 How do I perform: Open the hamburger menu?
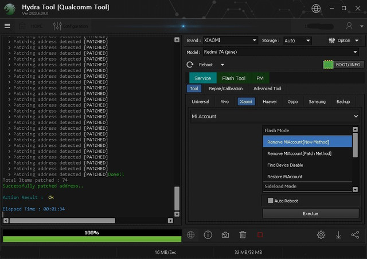7,26
